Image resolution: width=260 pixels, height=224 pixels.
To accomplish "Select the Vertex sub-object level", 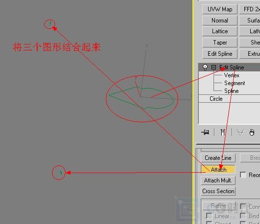I will pyautogui.click(x=232, y=75).
